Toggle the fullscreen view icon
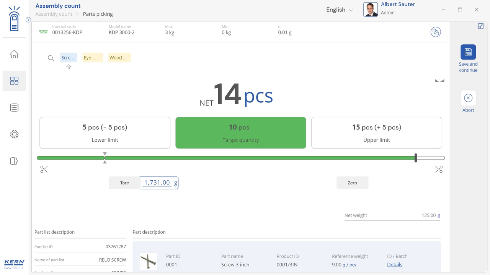The height and width of the screenshot is (275, 490). click(x=480, y=26)
